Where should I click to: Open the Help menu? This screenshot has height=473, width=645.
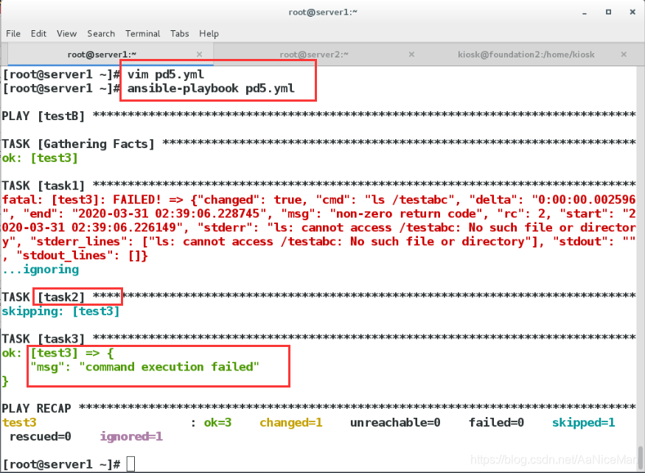(209, 34)
